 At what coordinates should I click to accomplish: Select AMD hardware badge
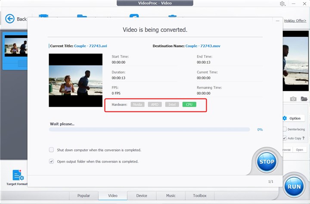tap(155, 105)
